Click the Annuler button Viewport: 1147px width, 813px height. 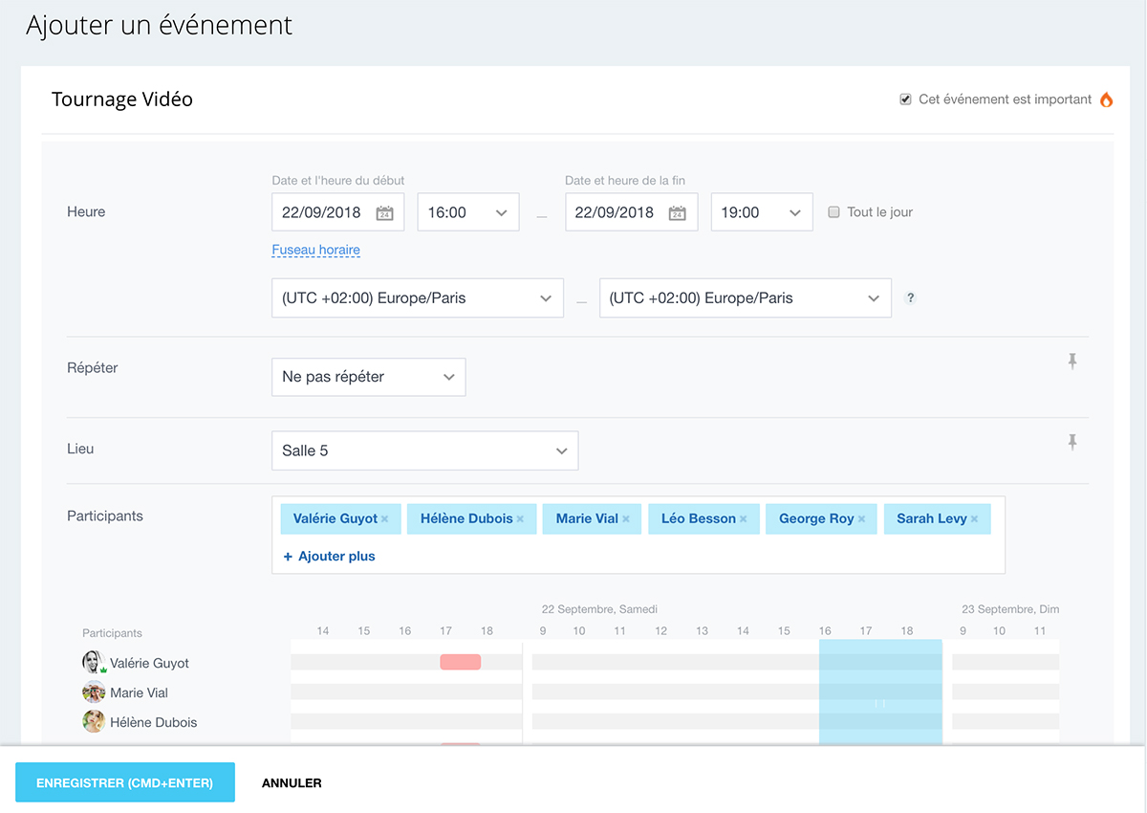[x=292, y=782]
